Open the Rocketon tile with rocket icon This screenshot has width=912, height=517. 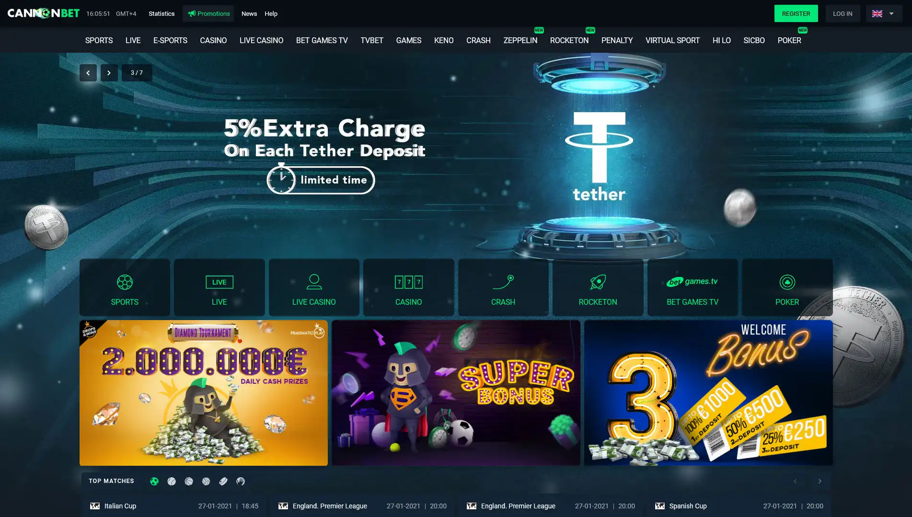[598, 287]
